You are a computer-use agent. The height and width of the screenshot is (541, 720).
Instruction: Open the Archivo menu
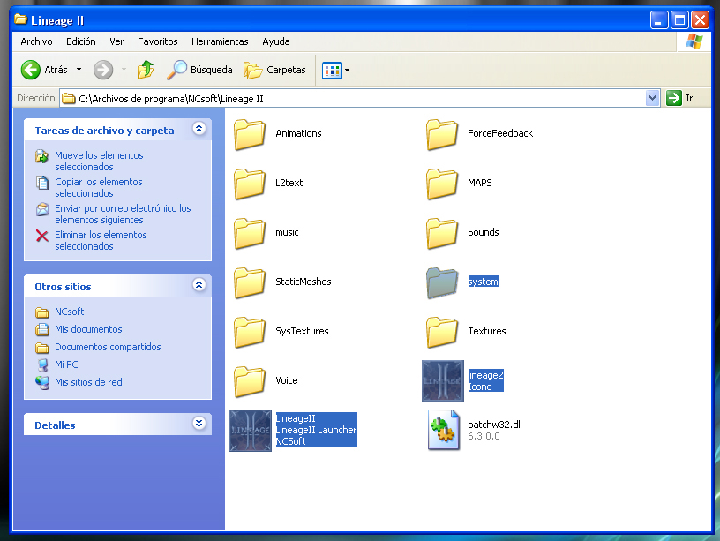pyautogui.click(x=36, y=41)
